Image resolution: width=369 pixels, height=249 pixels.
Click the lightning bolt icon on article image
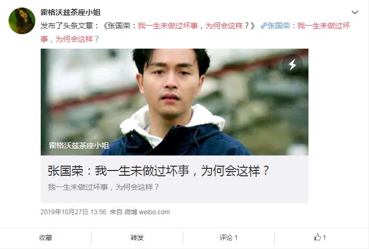coord(292,65)
